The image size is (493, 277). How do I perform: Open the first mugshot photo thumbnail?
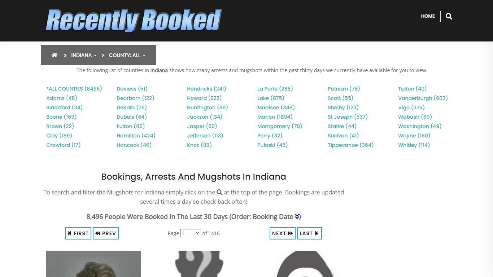click(x=93, y=264)
